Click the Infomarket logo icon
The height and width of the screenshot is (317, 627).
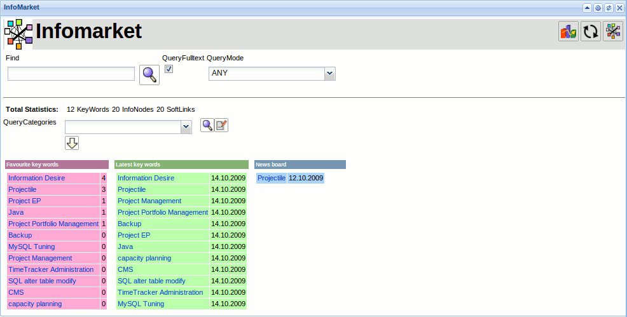pos(18,34)
